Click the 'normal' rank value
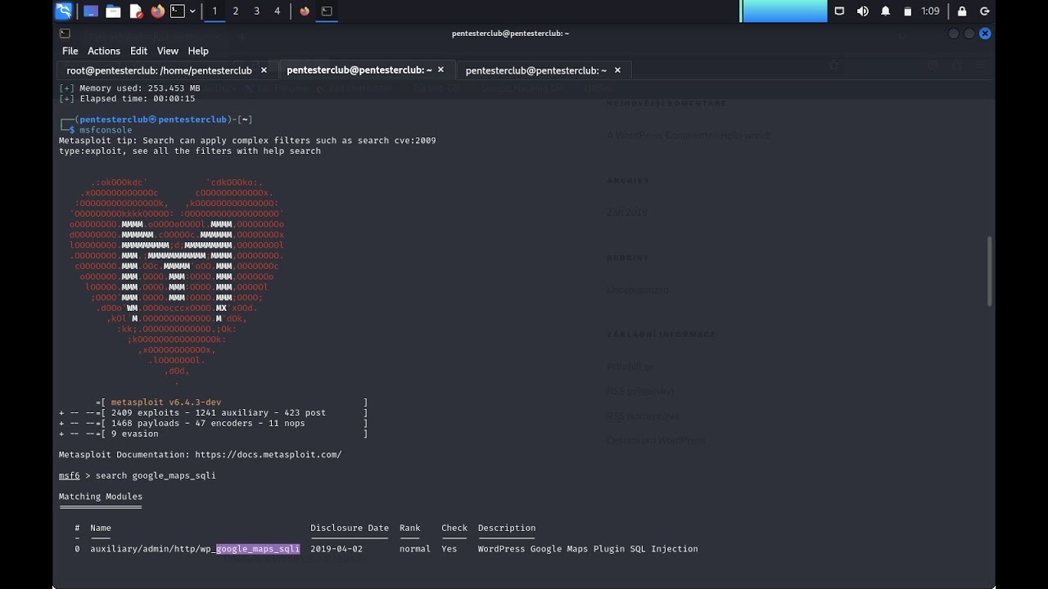The width and height of the screenshot is (1048, 589). (415, 549)
